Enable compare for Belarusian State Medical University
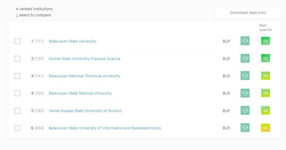The image size is (286, 150). pos(17,93)
